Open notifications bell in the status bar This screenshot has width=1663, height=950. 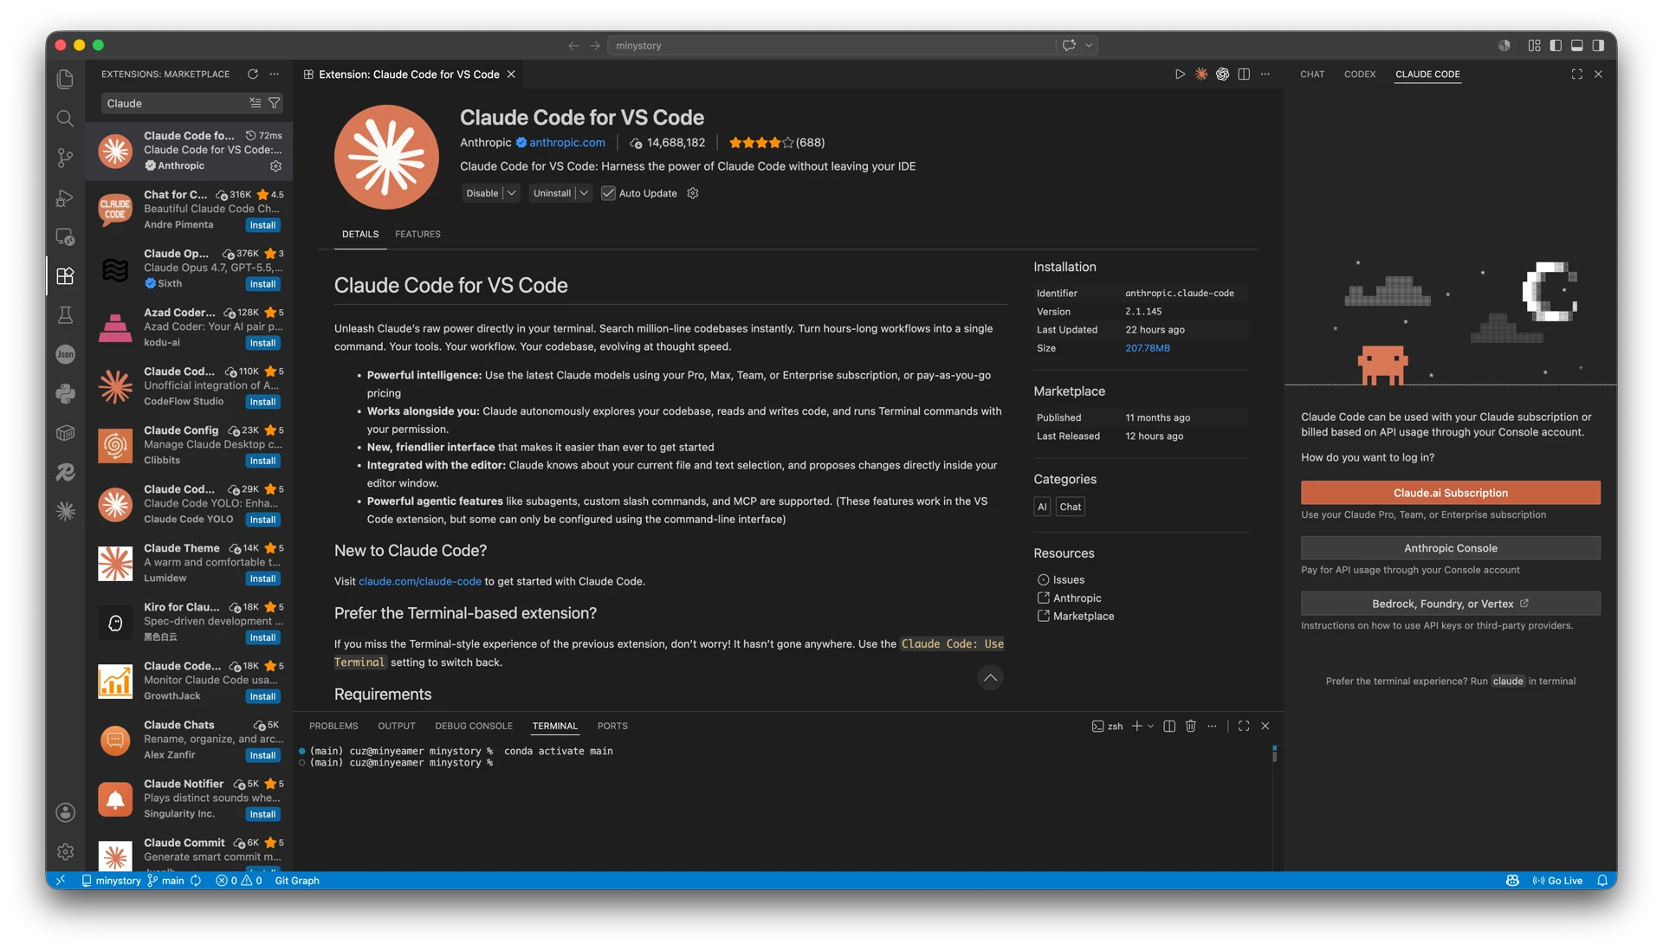point(1602,881)
